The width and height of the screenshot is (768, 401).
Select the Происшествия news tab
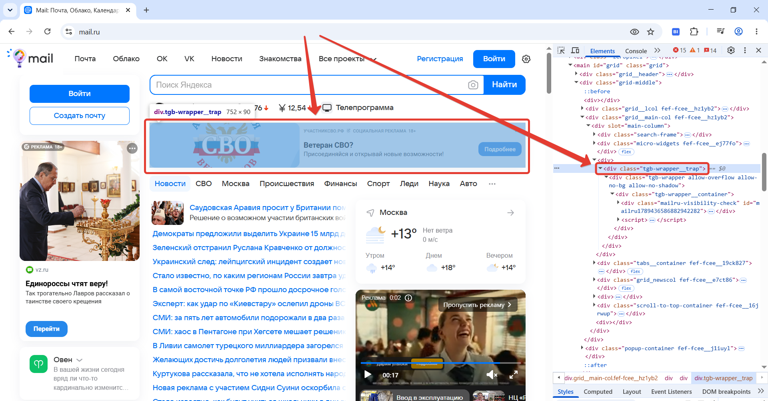287,184
